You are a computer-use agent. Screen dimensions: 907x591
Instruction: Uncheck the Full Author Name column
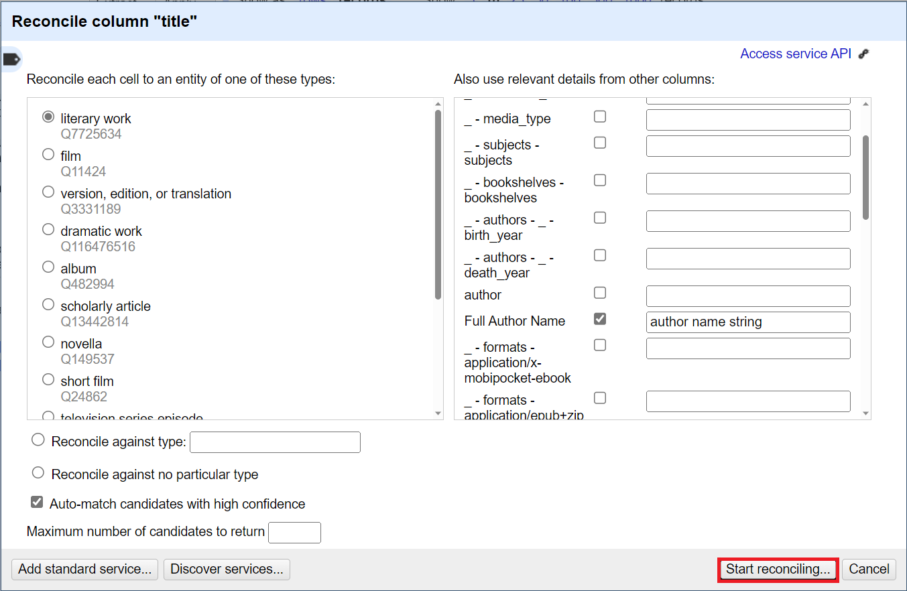599,318
